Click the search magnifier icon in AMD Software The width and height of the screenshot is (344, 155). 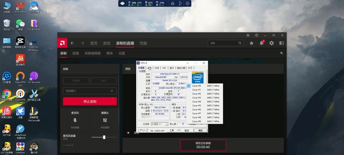click(240, 43)
